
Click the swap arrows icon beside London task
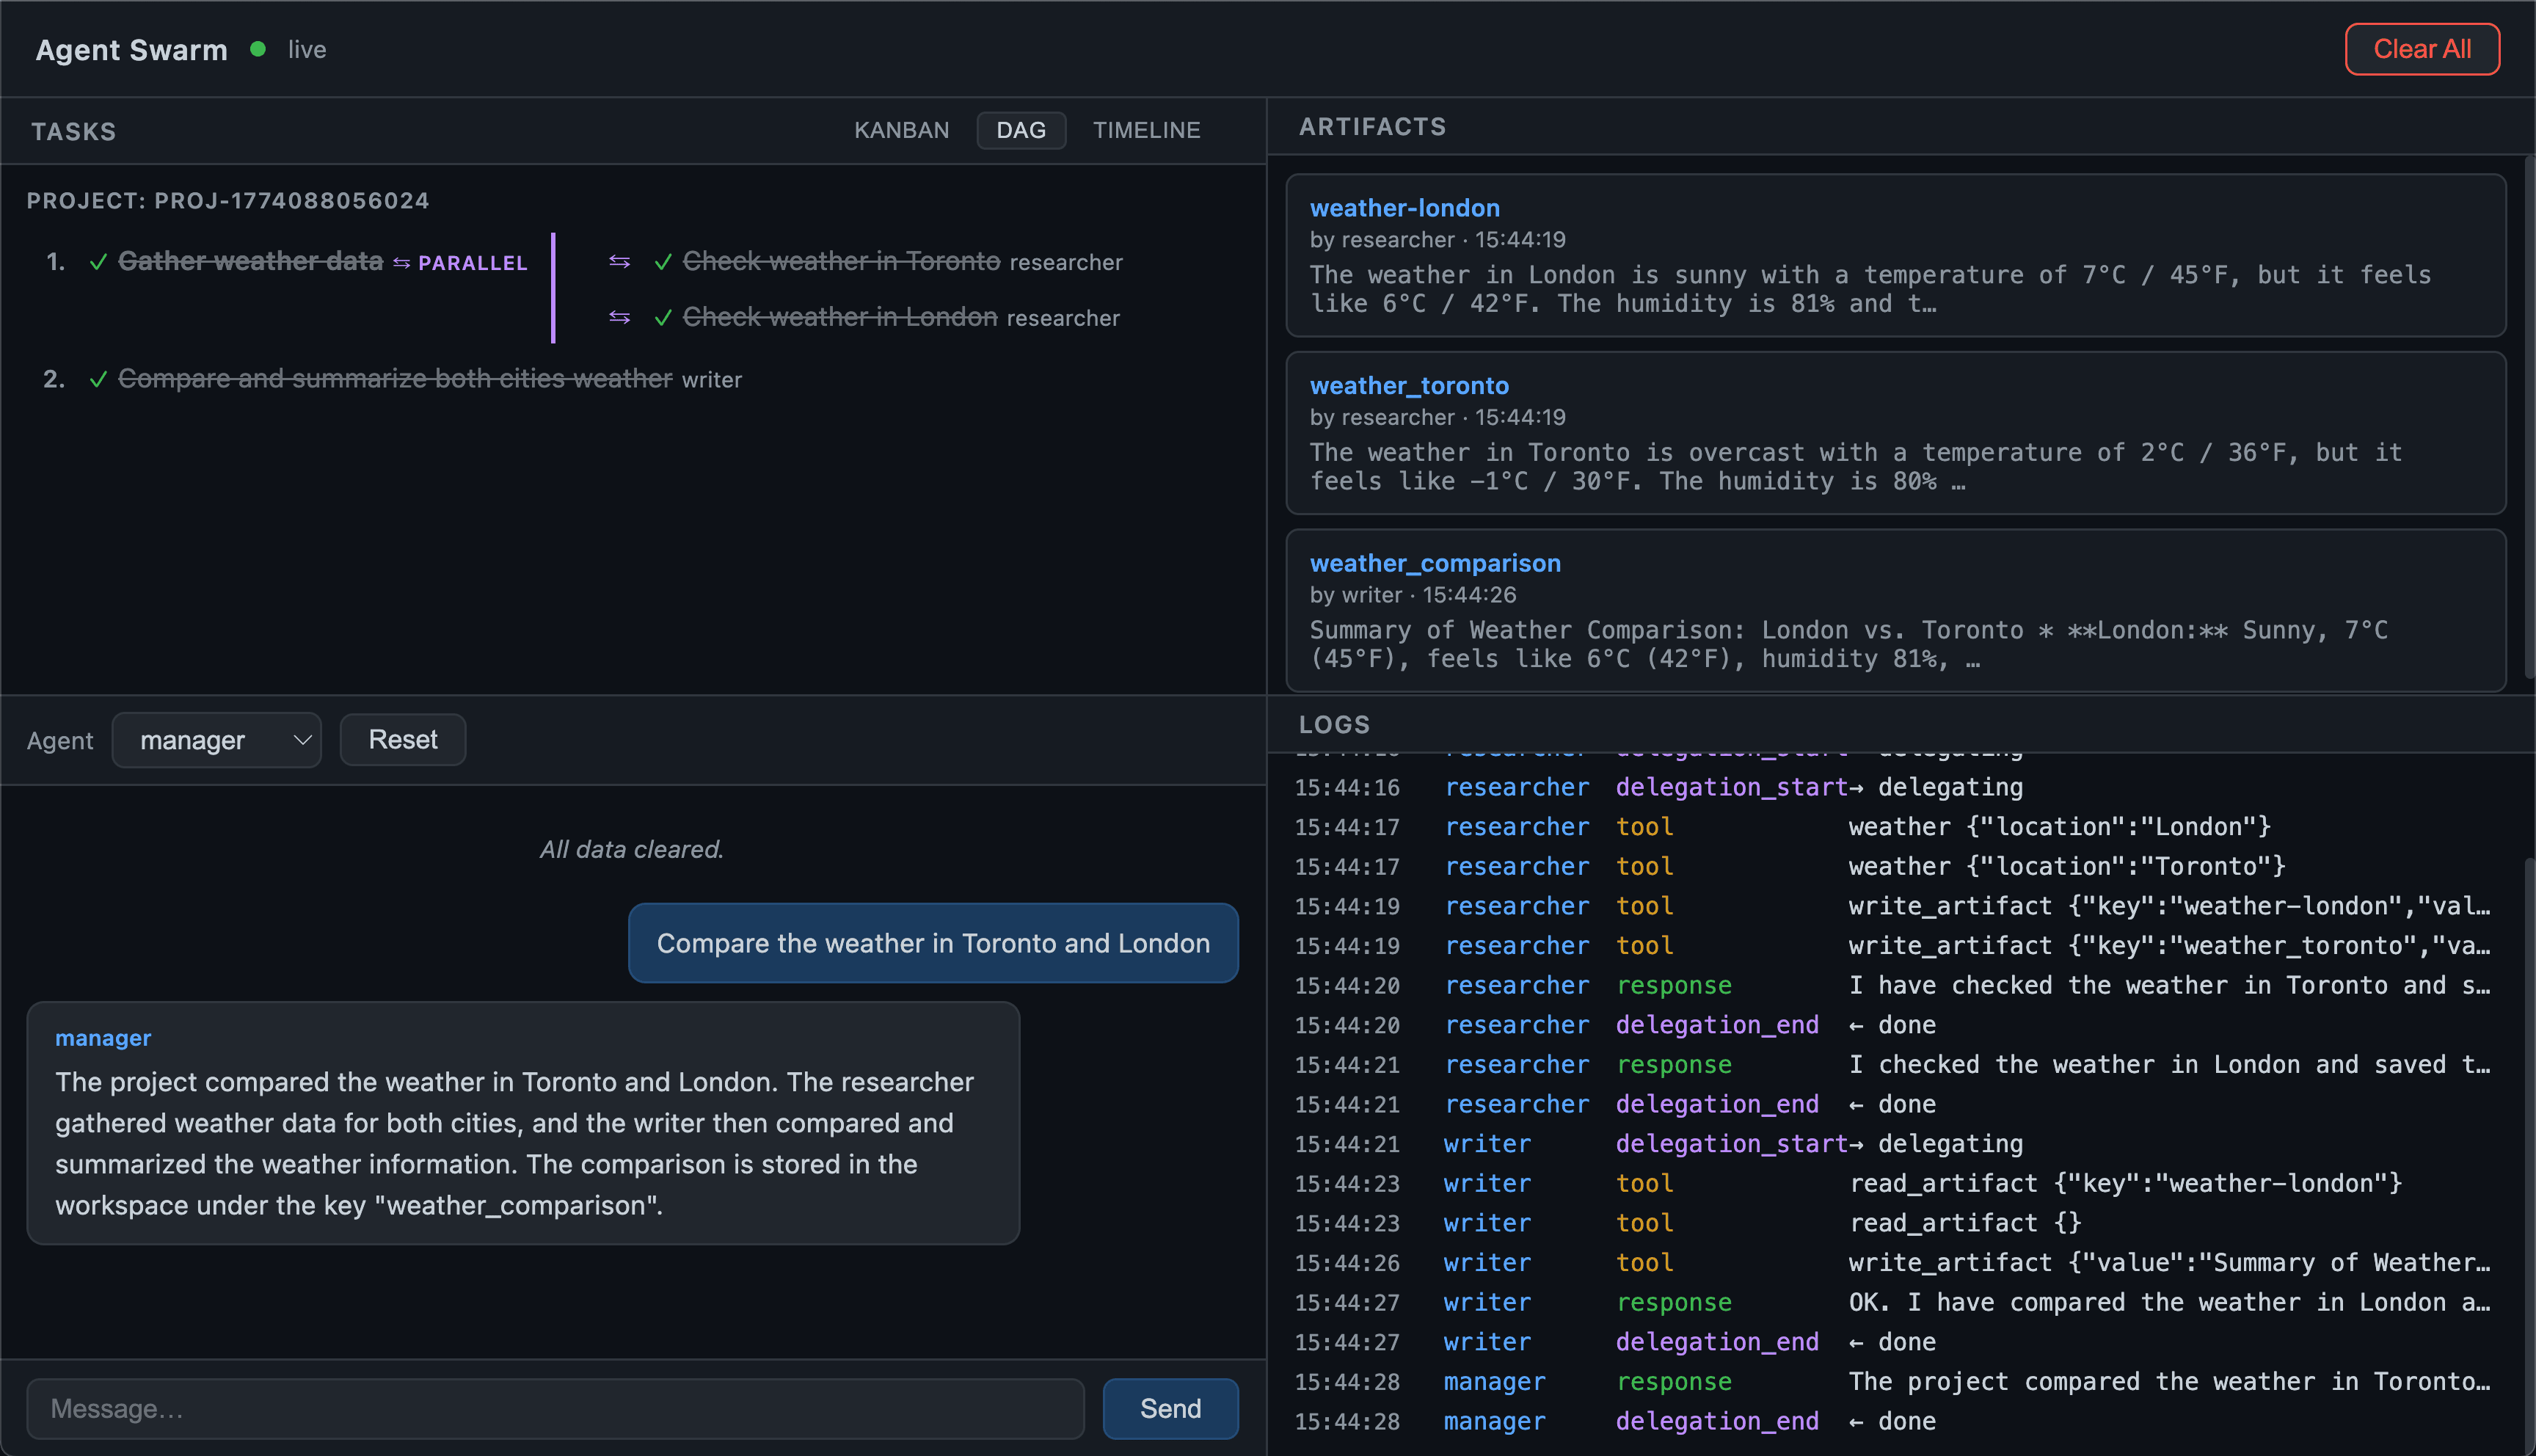[619, 317]
